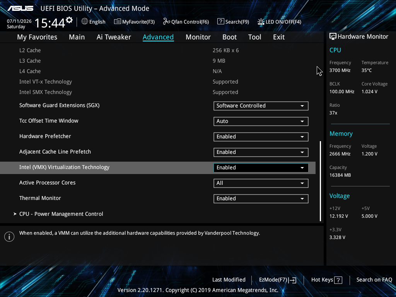
Task: Click the Memory Capacity 16384 MB value
Action: coord(340,175)
